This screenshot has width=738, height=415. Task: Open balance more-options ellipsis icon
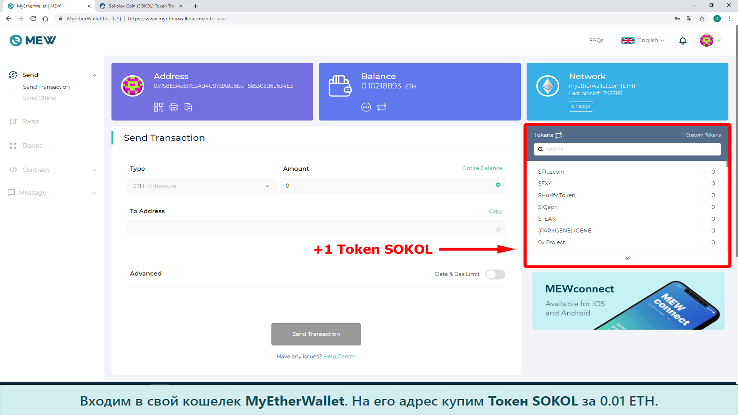(x=366, y=107)
